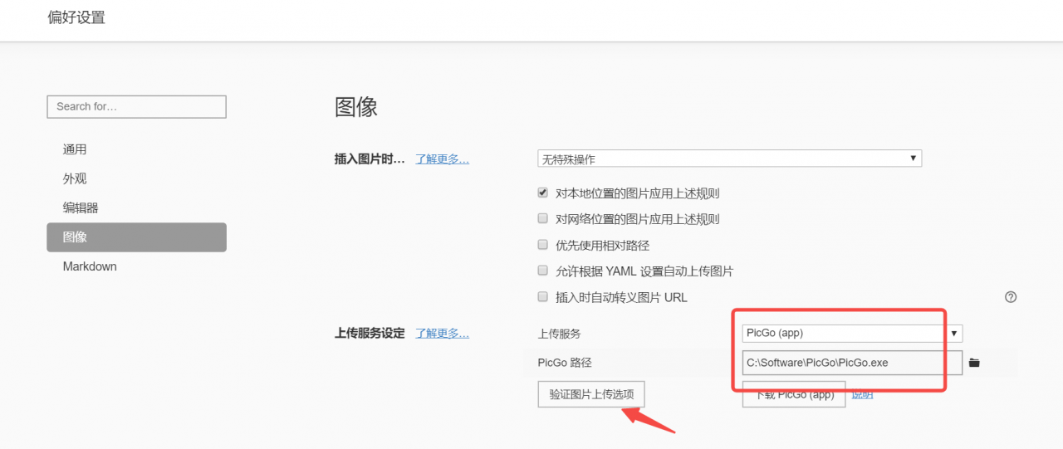Click 下载 PicGo (app) button
The height and width of the screenshot is (449, 1063).
pyautogui.click(x=794, y=395)
